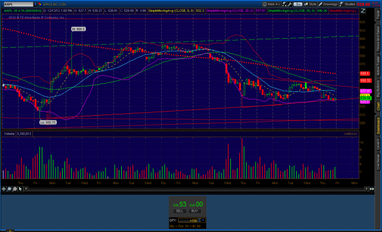Open the Studies menu

pyautogui.click(x=347, y=4)
